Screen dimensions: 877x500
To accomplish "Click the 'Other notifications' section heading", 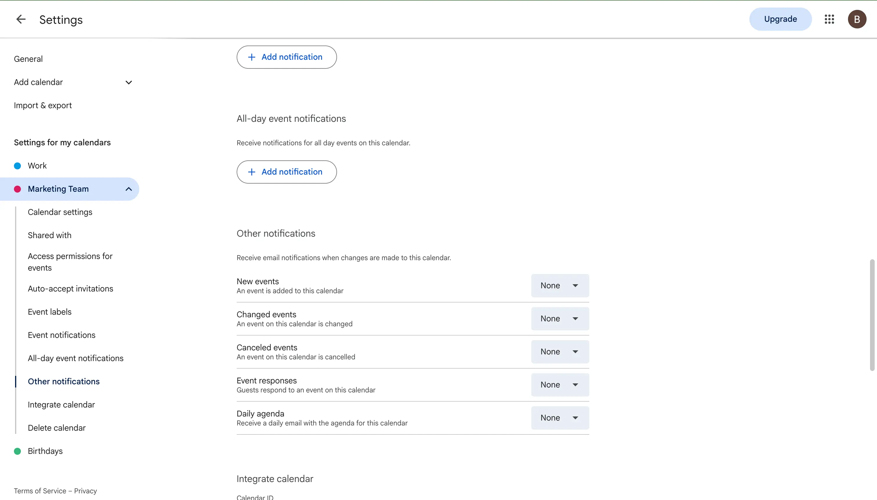I will pos(276,233).
